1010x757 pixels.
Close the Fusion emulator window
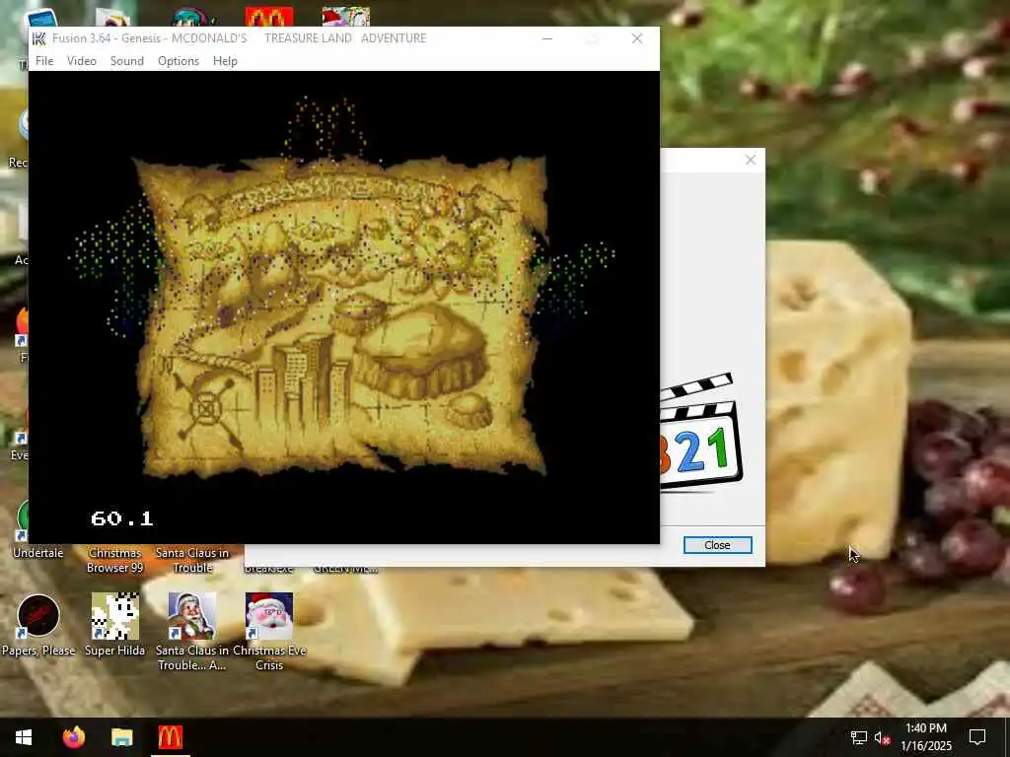637,38
